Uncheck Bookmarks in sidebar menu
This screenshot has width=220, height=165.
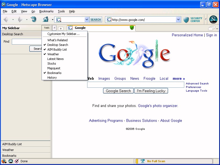65,73
